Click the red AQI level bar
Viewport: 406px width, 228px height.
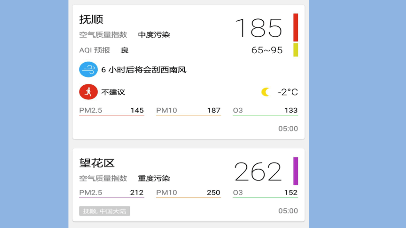(x=296, y=27)
